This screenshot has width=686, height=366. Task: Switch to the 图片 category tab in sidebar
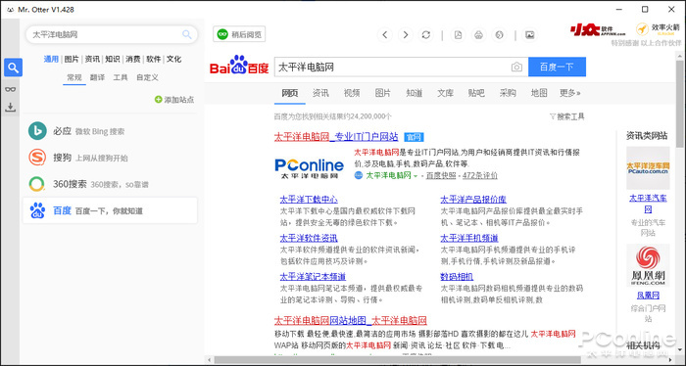(72, 59)
